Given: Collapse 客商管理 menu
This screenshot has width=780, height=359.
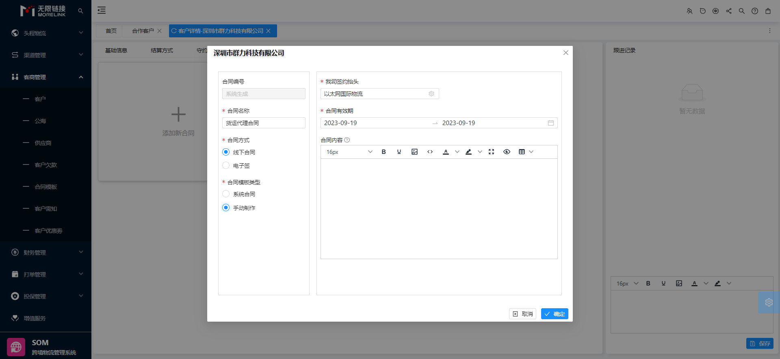Looking at the screenshot, I should click(45, 77).
